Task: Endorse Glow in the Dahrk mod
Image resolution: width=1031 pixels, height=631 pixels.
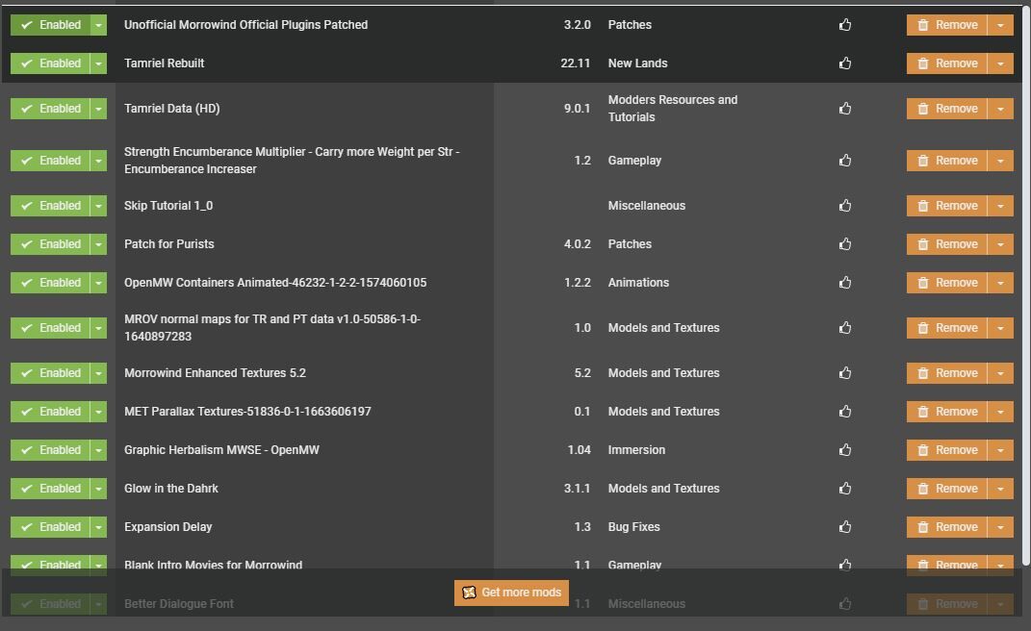Action: (x=845, y=489)
